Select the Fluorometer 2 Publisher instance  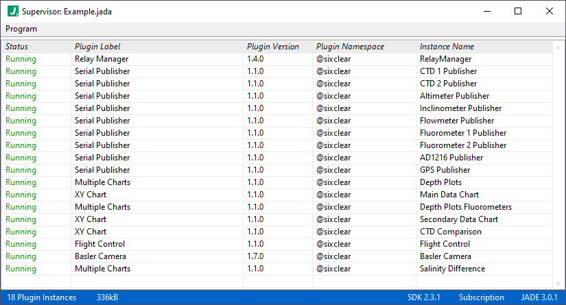[463, 145]
